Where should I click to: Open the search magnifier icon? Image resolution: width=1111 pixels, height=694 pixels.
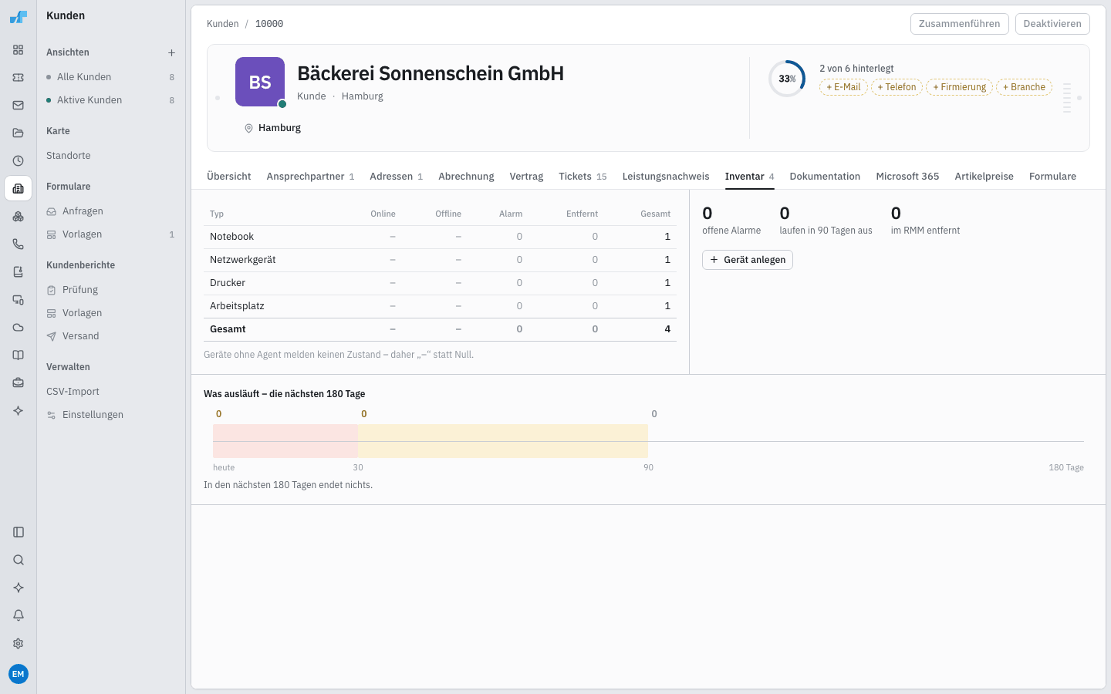pos(19,560)
